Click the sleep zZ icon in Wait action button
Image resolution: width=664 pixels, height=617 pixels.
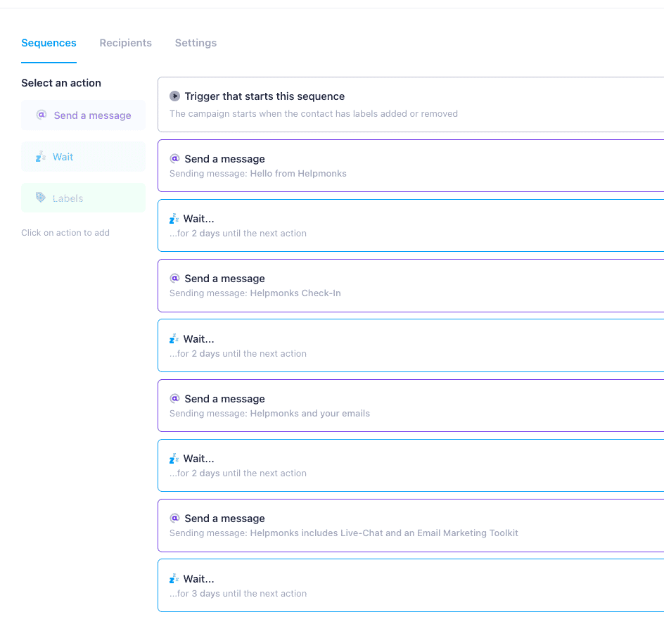[x=41, y=156]
